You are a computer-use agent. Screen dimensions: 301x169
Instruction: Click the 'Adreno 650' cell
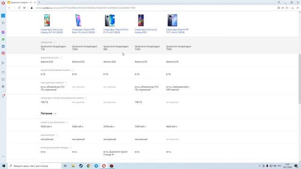(110, 61)
